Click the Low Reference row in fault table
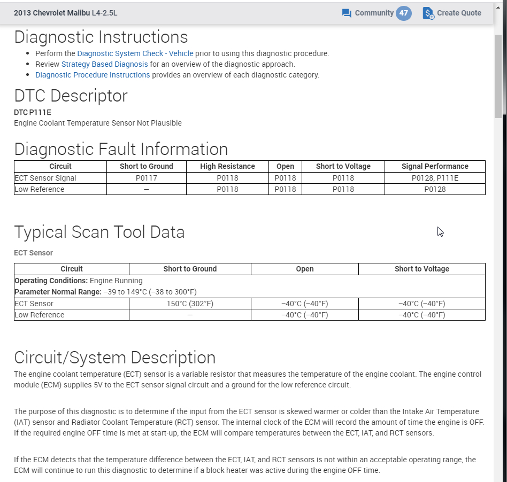507x482 pixels. 250,189
